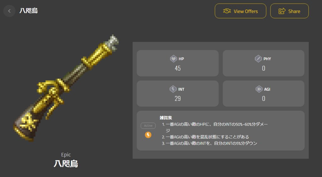Click the back arrow button
Screen dimensions: 322x177
pyautogui.click(x=9, y=11)
